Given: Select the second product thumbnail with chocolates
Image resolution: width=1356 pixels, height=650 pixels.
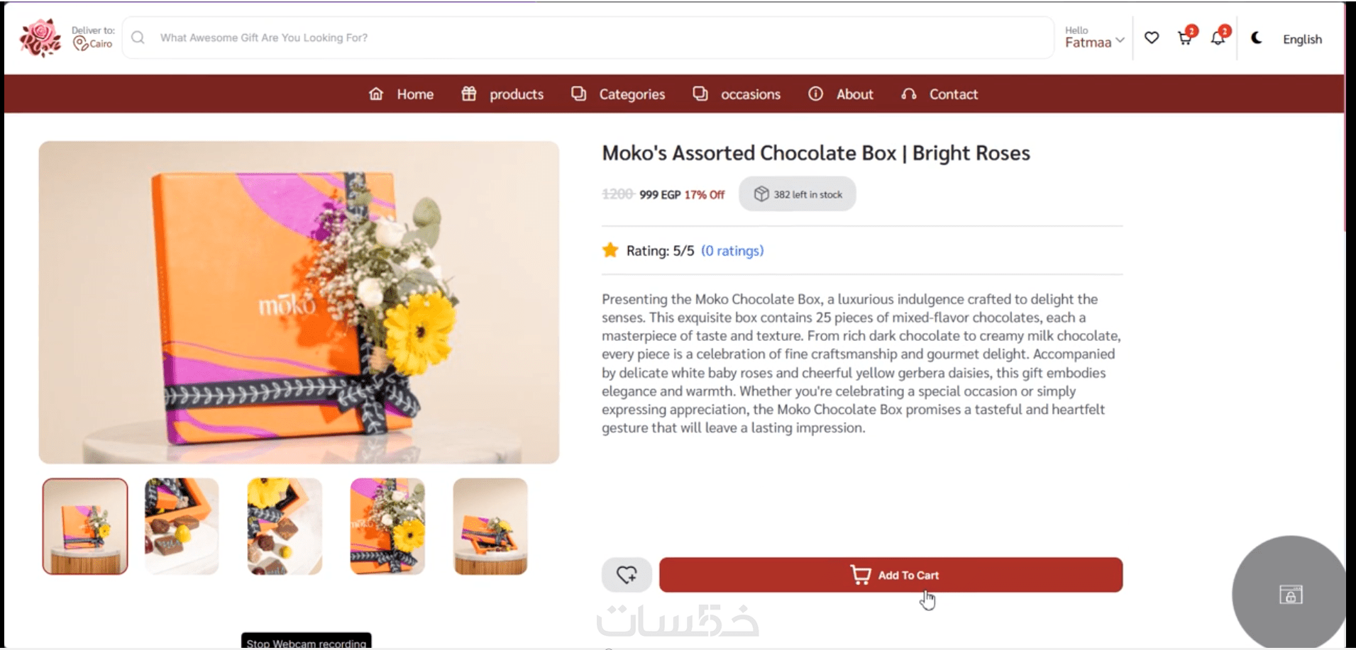Looking at the screenshot, I should tap(182, 526).
